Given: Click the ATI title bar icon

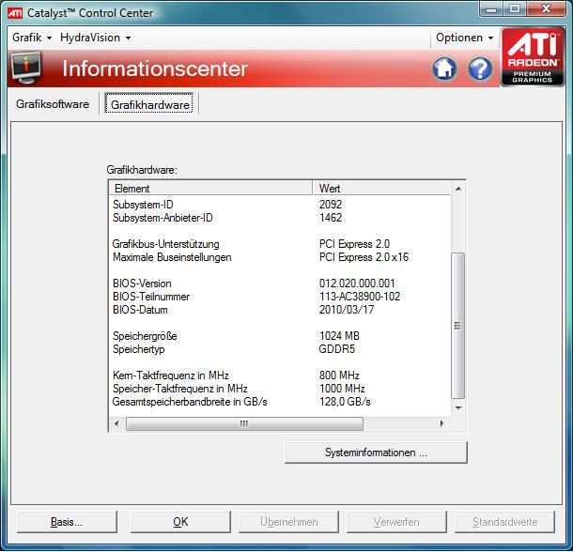Looking at the screenshot, I should coord(15,13).
